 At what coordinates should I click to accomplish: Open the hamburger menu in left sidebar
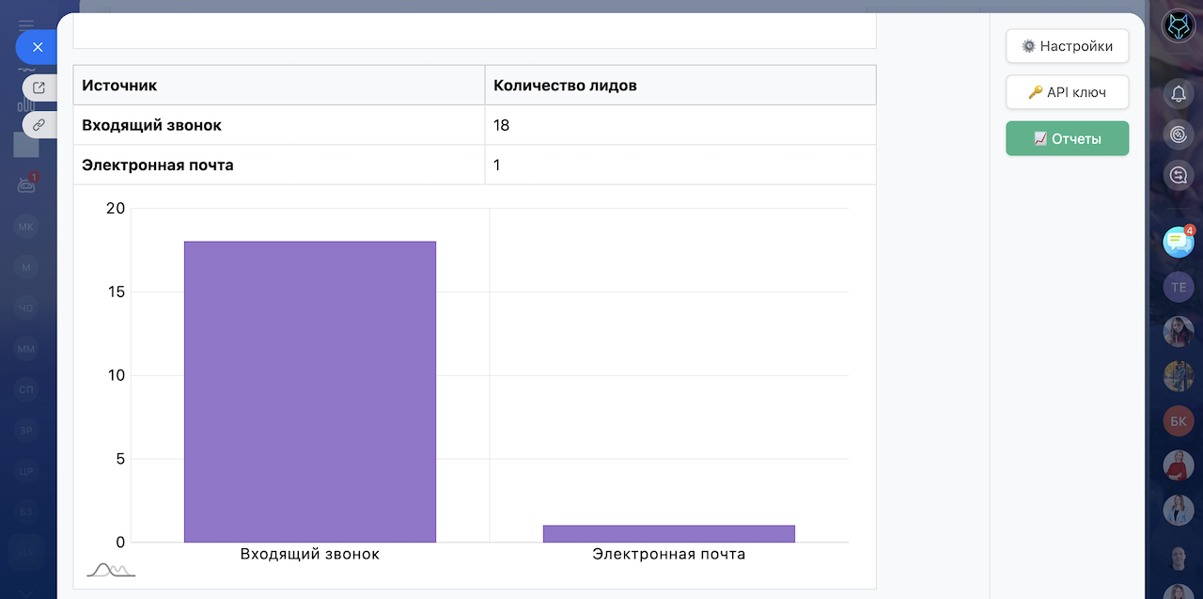pyautogui.click(x=26, y=24)
